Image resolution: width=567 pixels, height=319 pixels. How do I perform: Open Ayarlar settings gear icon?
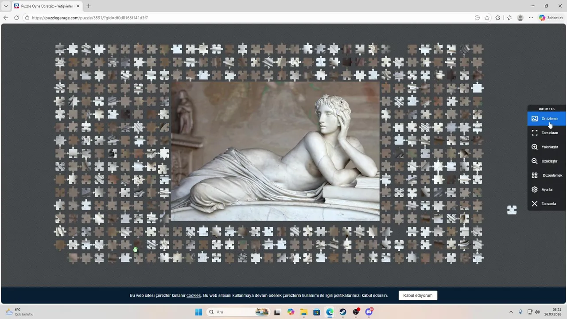pyautogui.click(x=535, y=190)
